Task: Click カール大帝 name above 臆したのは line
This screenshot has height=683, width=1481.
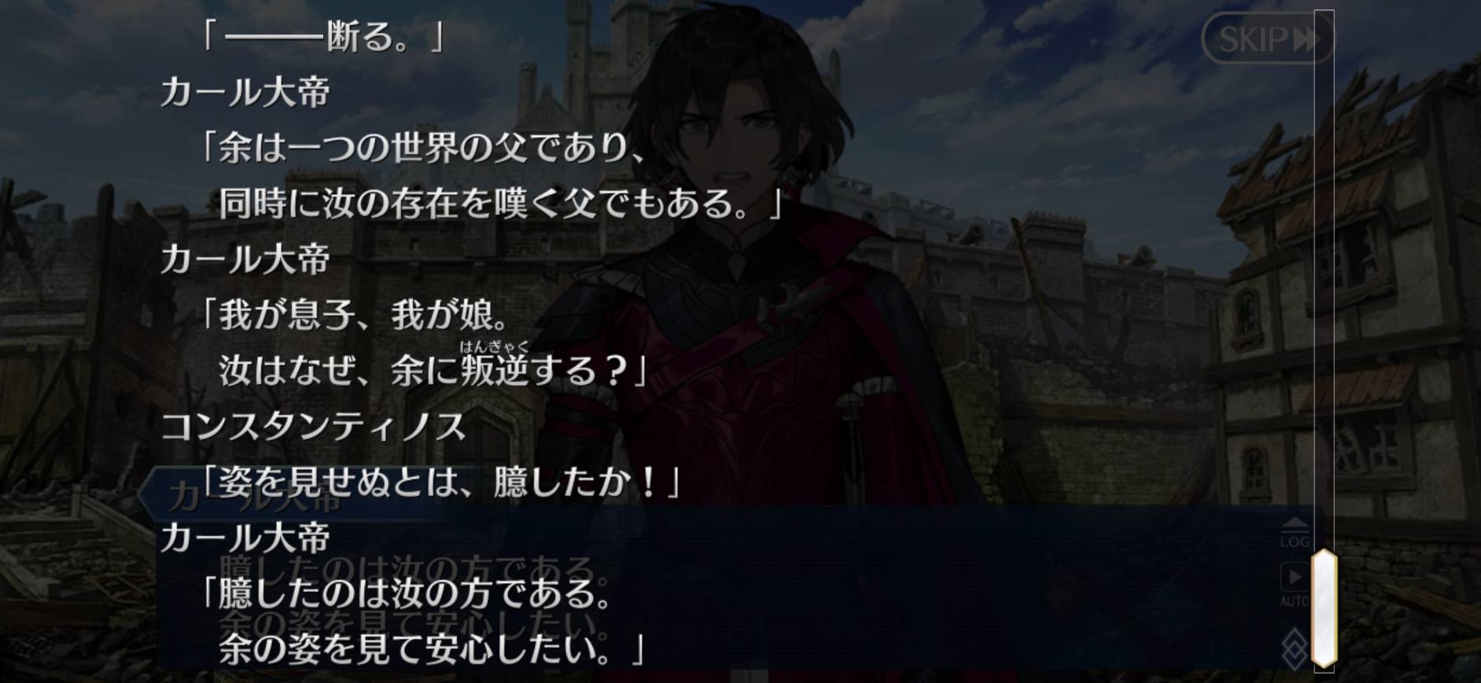Action: click(x=245, y=538)
